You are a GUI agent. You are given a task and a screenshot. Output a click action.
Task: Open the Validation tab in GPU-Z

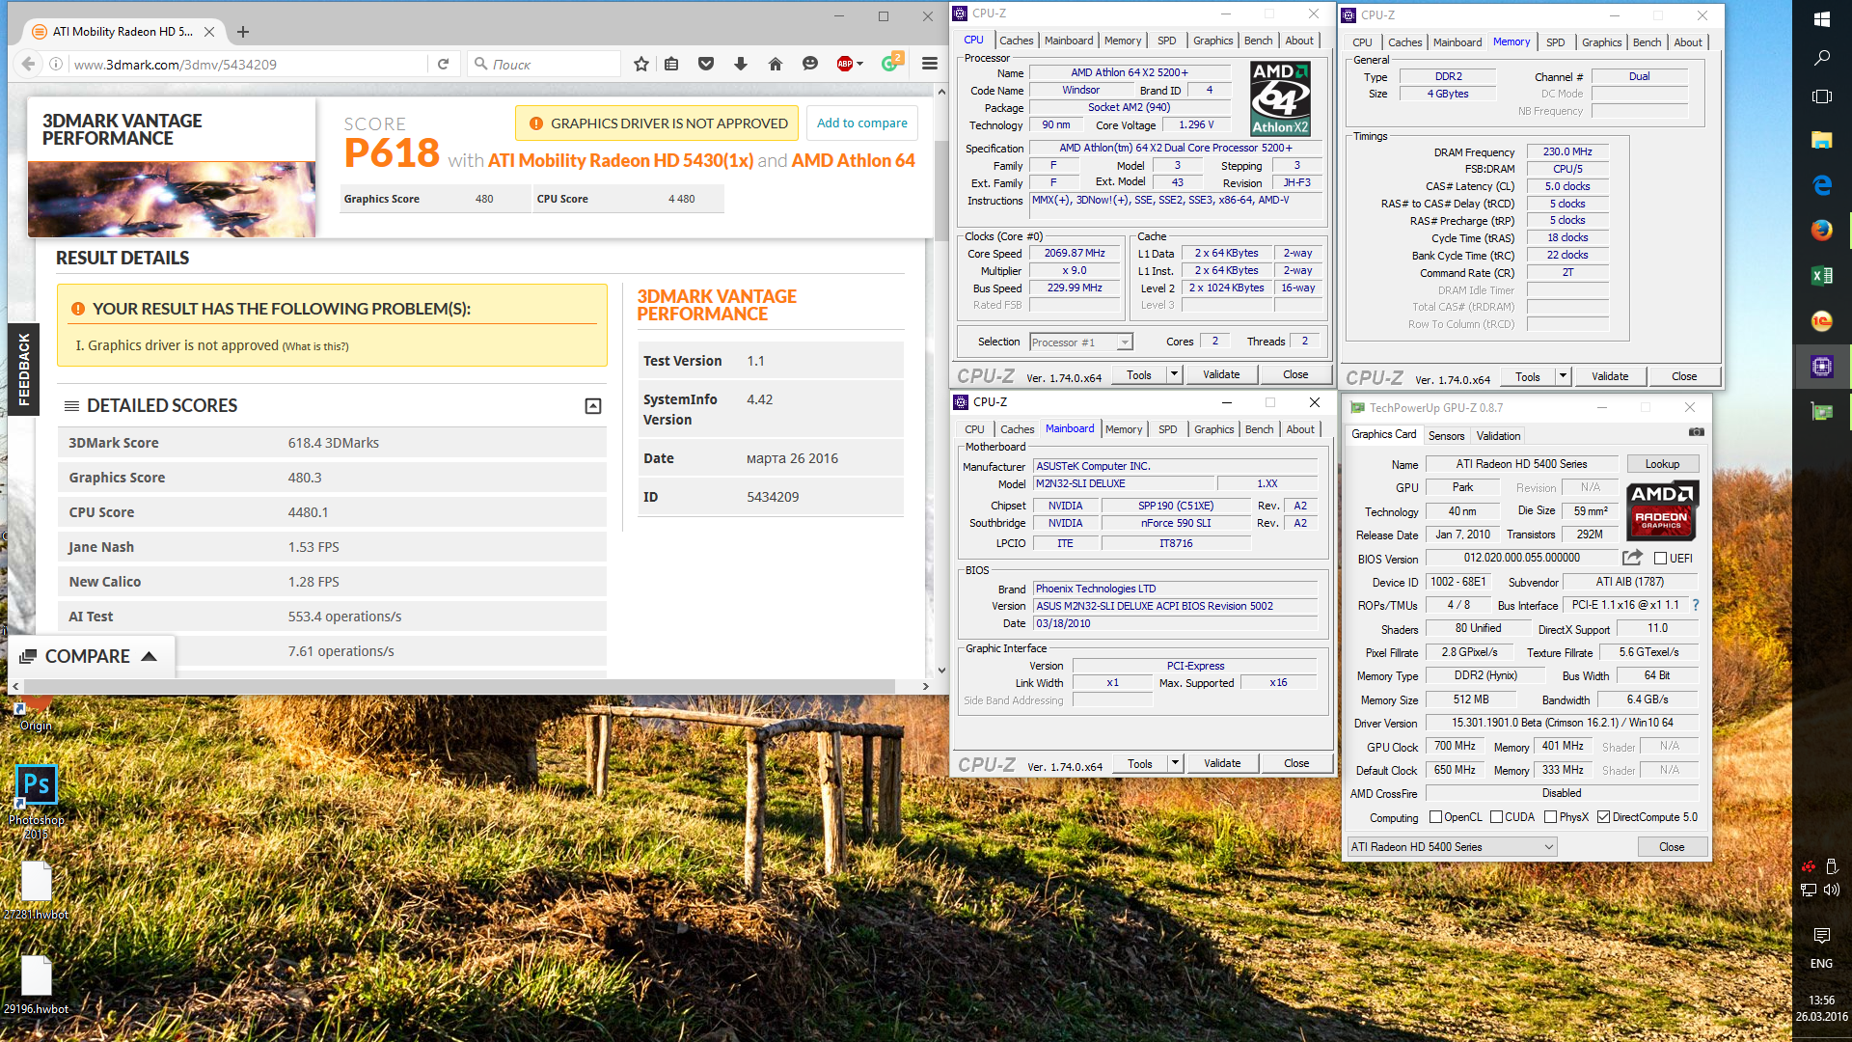1498,436
